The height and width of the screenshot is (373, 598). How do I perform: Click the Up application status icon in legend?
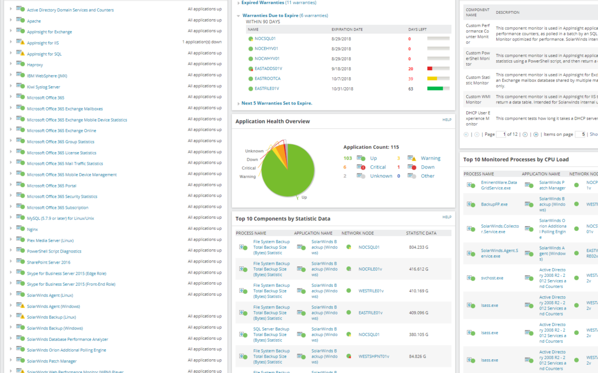pyautogui.click(x=361, y=158)
